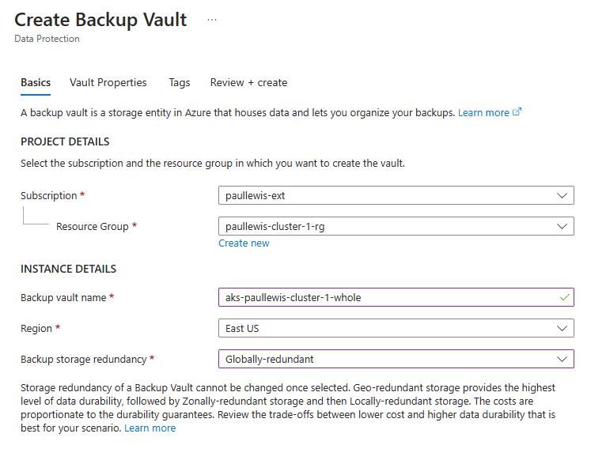Image resolution: width=606 pixels, height=460 pixels.
Task: Click into the Backup vault name field
Action: pos(396,297)
